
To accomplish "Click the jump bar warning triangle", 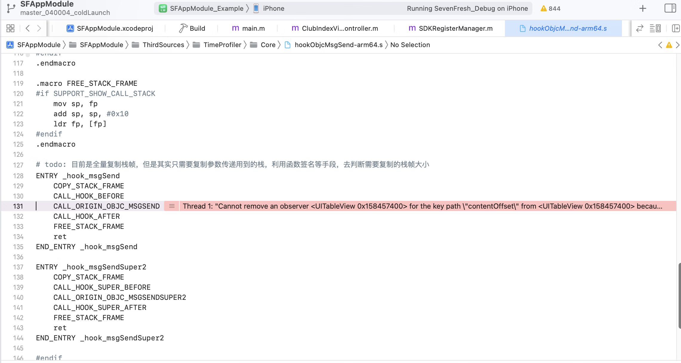I will [x=669, y=45].
